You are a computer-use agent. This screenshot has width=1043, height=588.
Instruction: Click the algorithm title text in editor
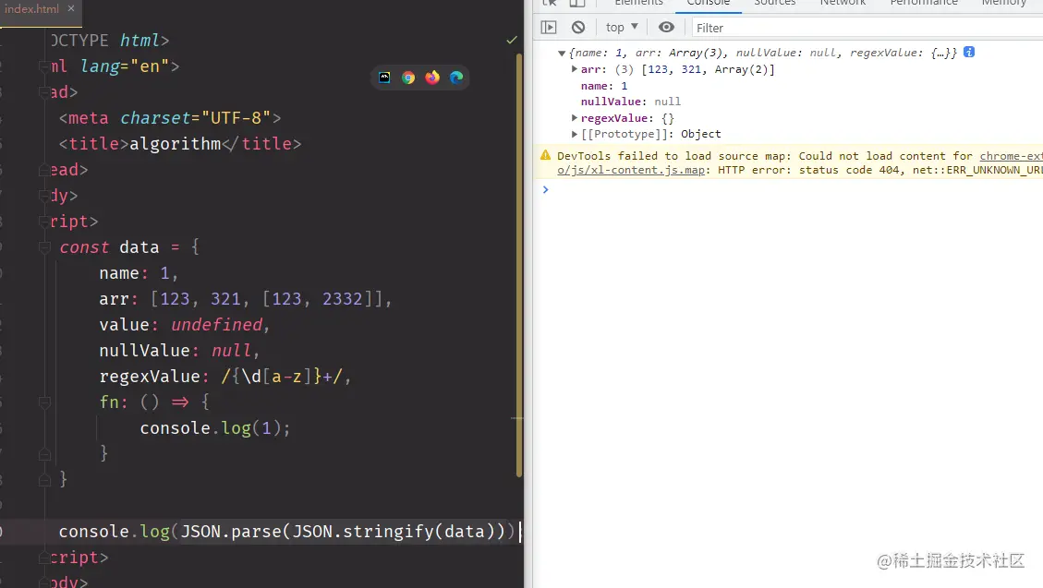(x=175, y=144)
